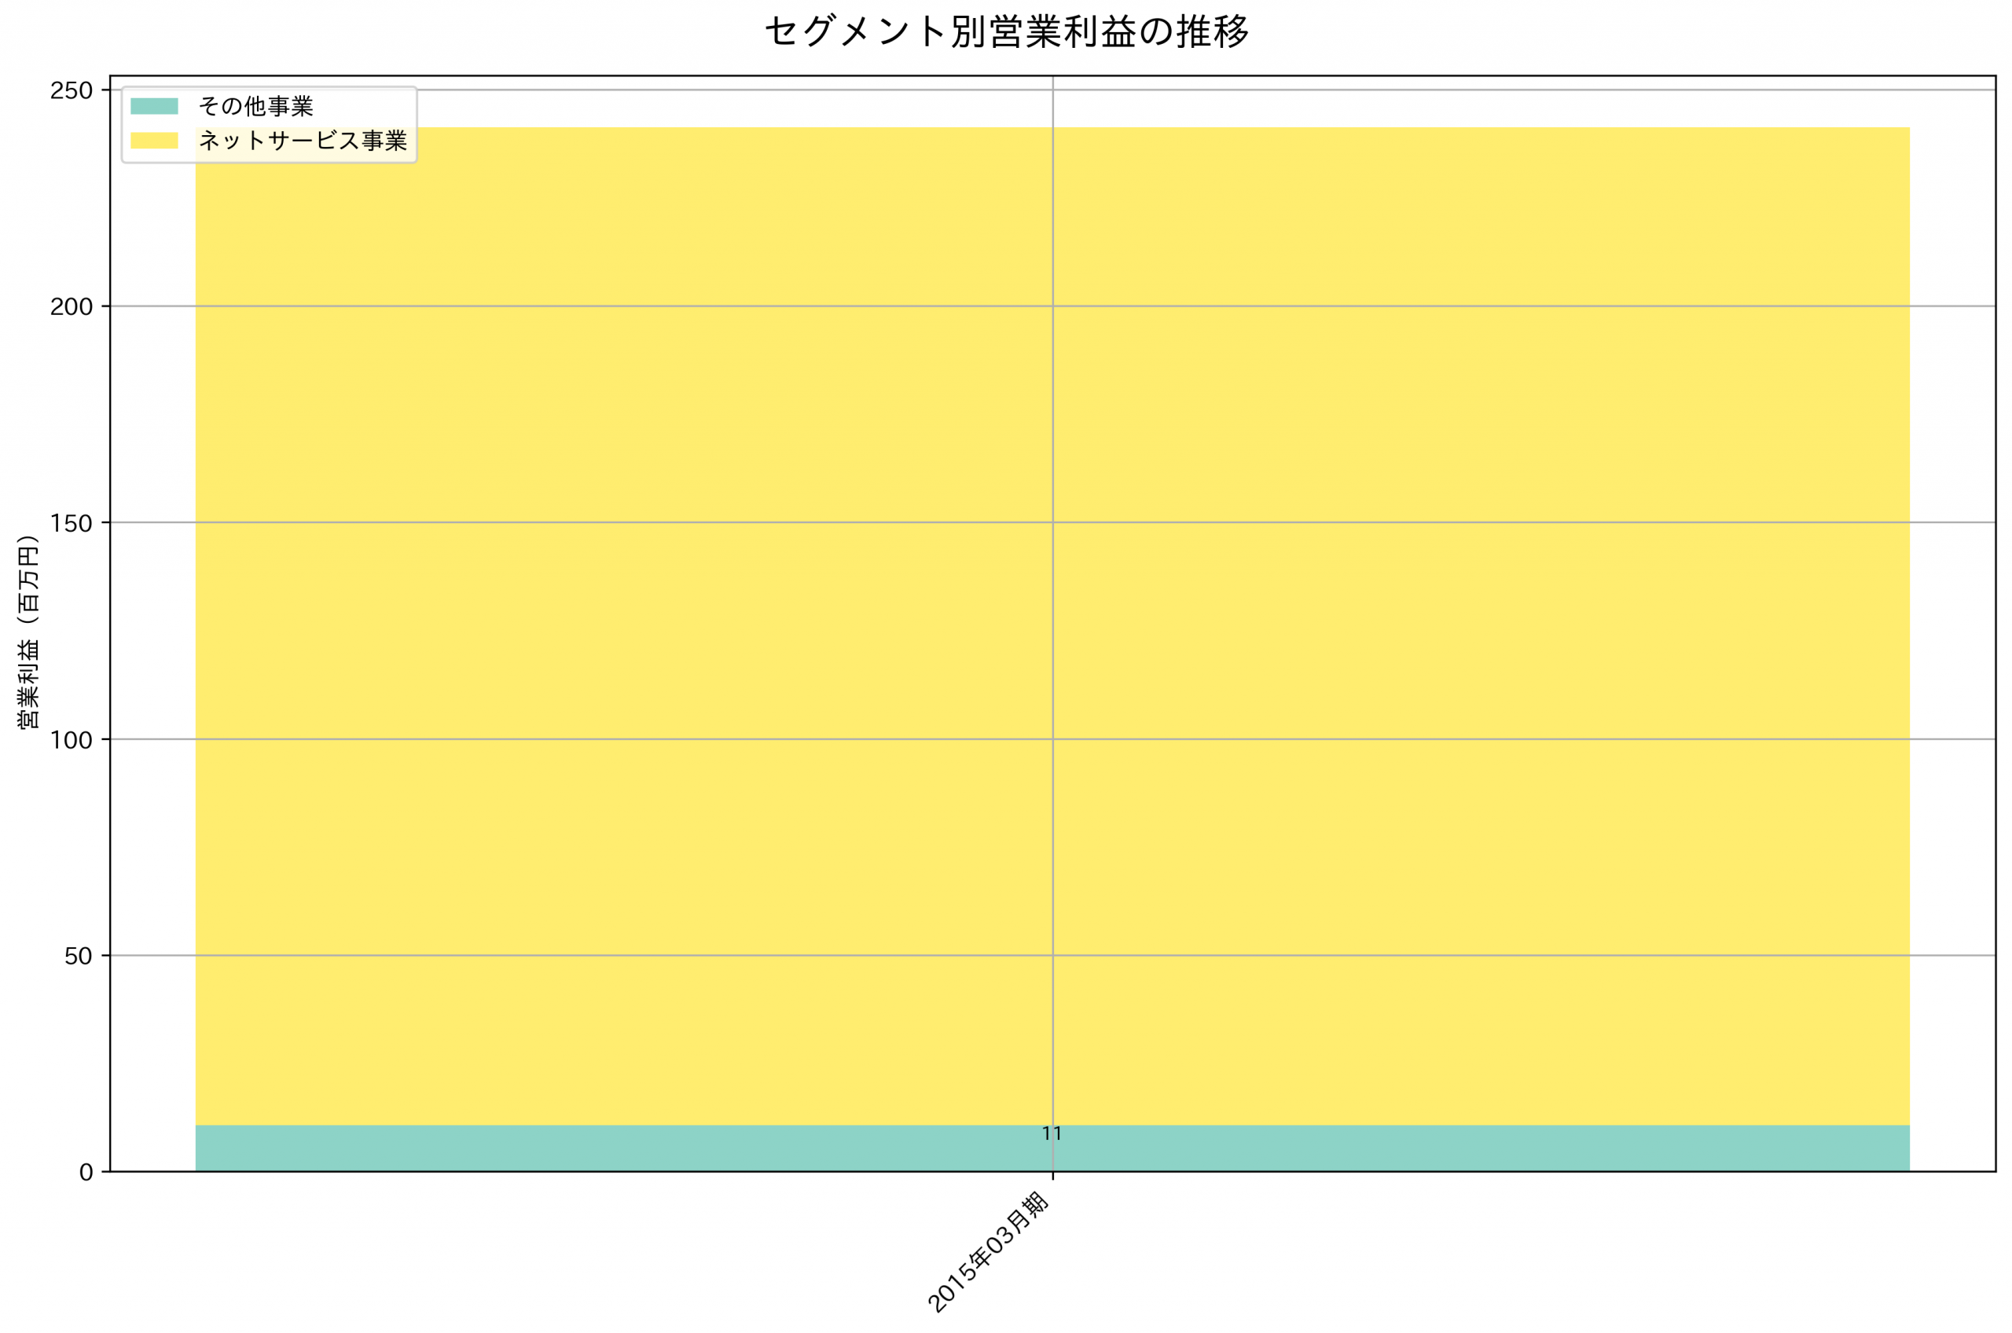Select the ネットサービス事業 legend label
Screen dimensions: 2012x1333
(303, 141)
